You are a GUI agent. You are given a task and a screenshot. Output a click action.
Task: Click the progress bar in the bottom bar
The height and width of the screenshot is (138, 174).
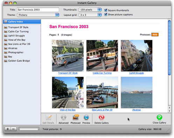click(x=29, y=129)
